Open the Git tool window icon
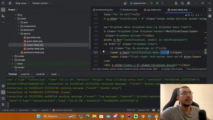213x120 pixels. pos(3,104)
